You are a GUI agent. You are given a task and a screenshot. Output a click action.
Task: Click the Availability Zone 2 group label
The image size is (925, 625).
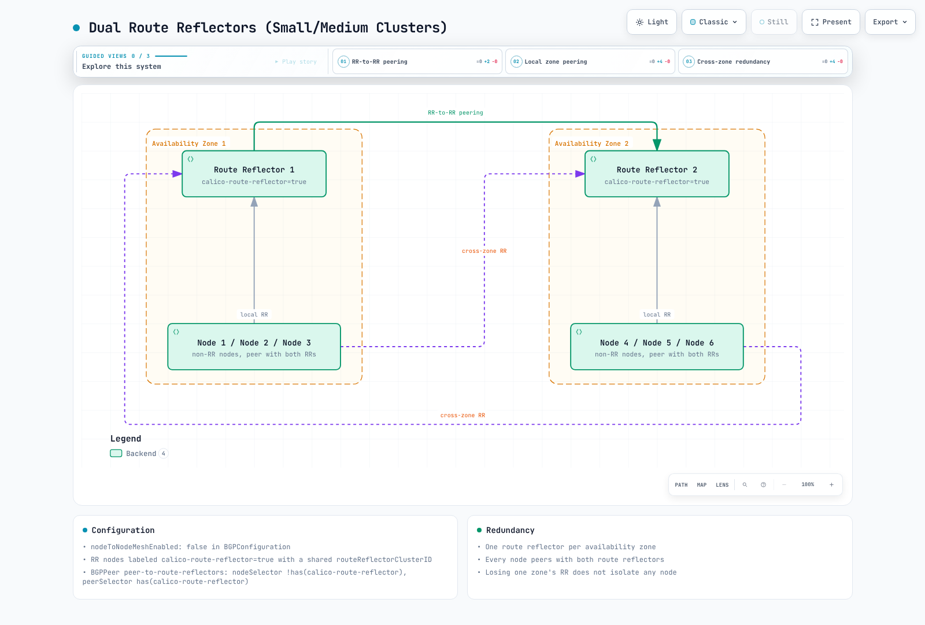pos(591,144)
